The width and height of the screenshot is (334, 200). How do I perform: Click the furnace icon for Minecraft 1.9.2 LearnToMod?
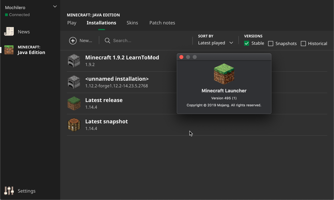pyautogui.click(x=74, y=61)
